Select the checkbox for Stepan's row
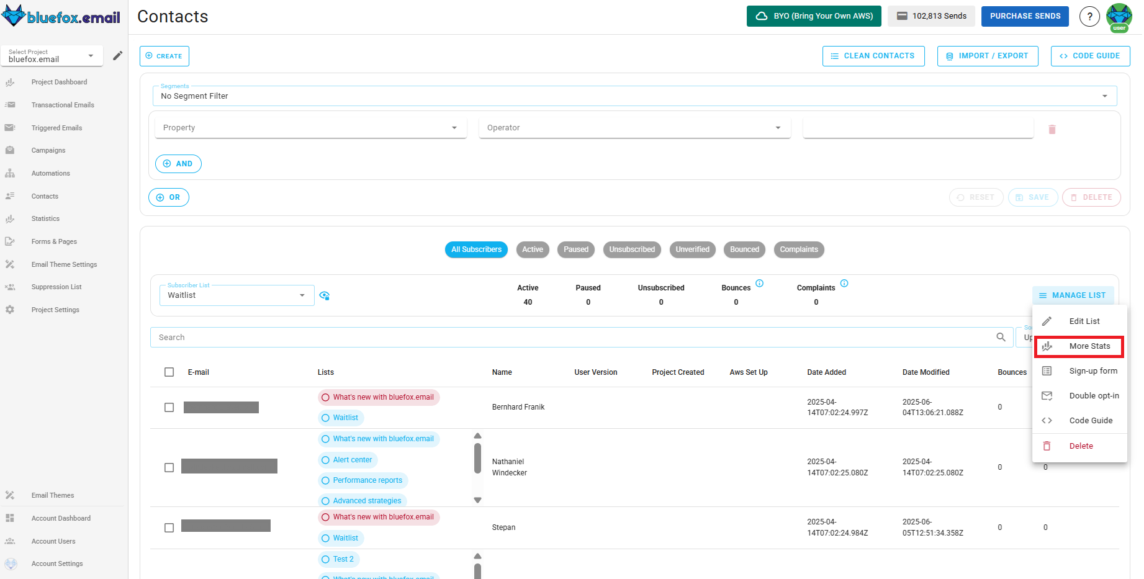Viewport: 1144px width, 579px height. point(169,527)
